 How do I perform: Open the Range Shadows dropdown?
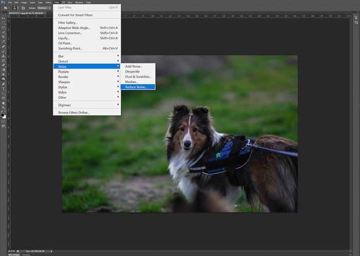click(44, 8)
